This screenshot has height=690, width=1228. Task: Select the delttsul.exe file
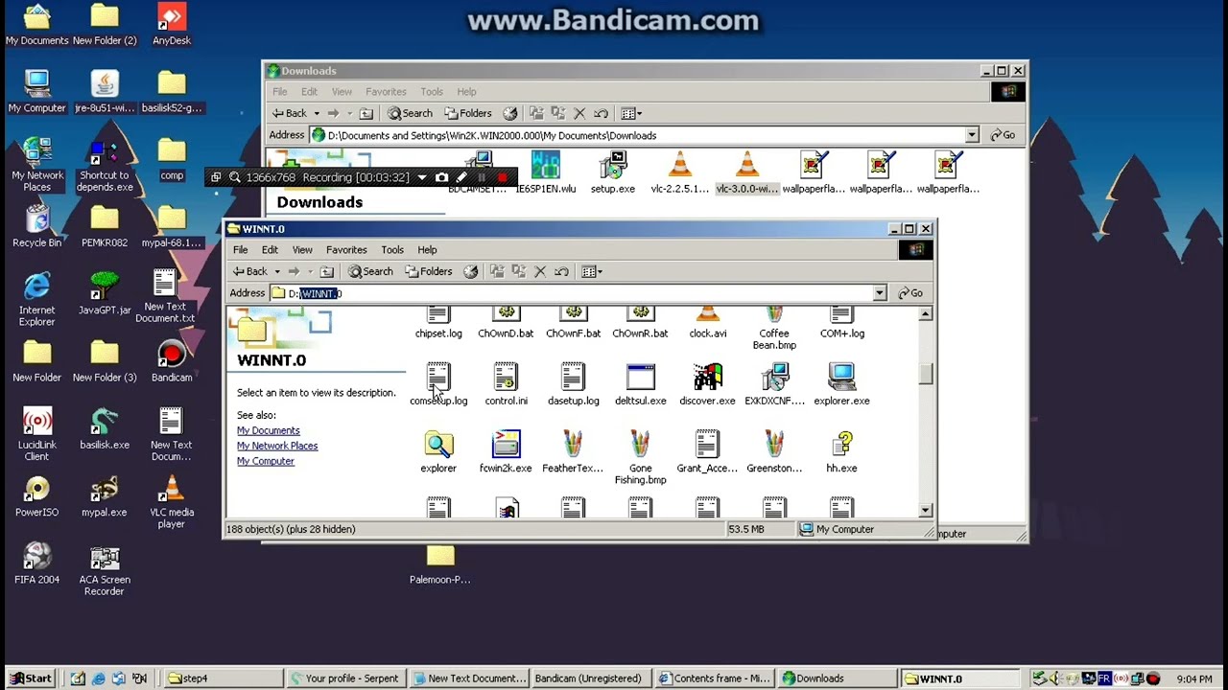tap(640, 383)
